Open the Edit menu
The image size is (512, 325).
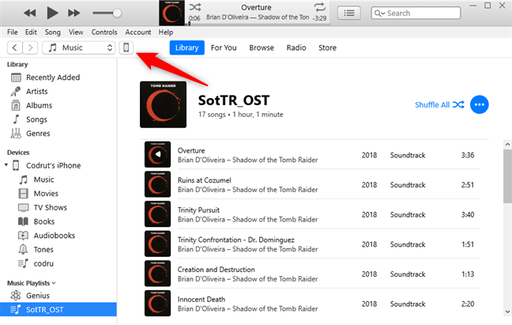click(x=31, y=32)
